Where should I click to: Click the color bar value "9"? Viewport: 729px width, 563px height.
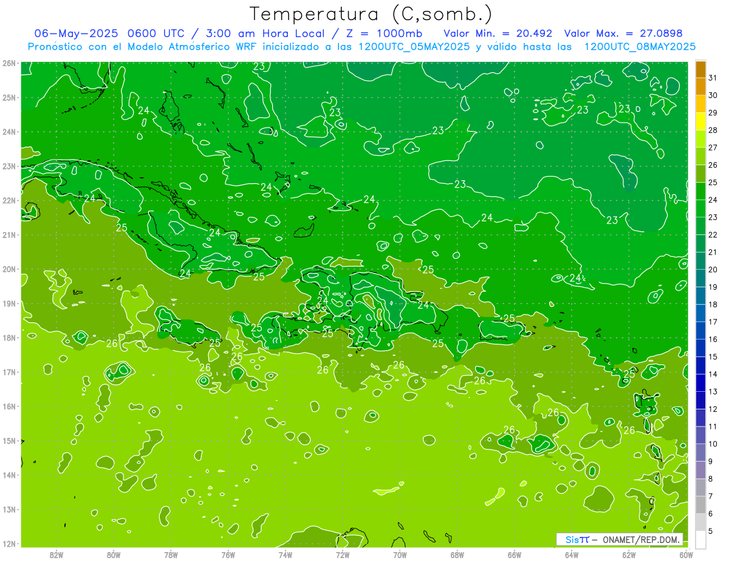point(711,462)
